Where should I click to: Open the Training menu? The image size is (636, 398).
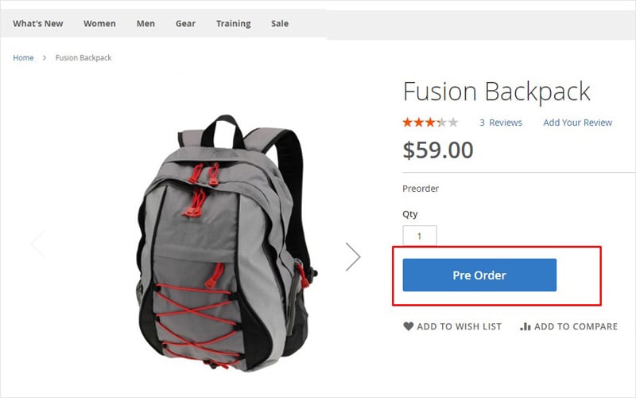233,24
